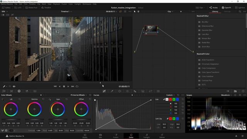Toggle the Timeline panel button
The width and height of the screenshot is (247, 139).
[46, 8]
